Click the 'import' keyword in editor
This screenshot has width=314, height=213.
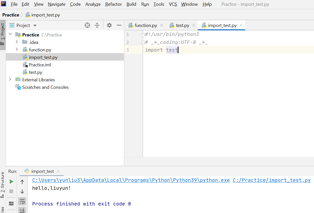pos(154,50)
